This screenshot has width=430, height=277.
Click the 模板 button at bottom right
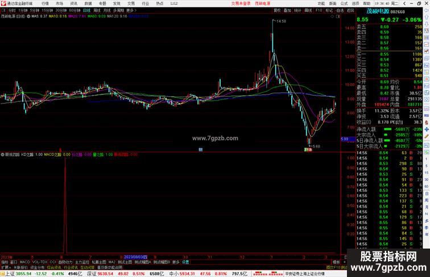point(336,262)
